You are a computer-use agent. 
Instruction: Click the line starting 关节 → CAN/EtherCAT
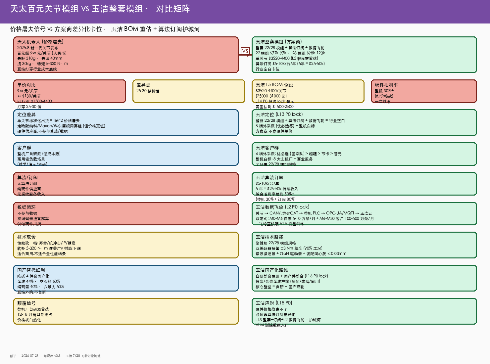click(x=314, y=213)
